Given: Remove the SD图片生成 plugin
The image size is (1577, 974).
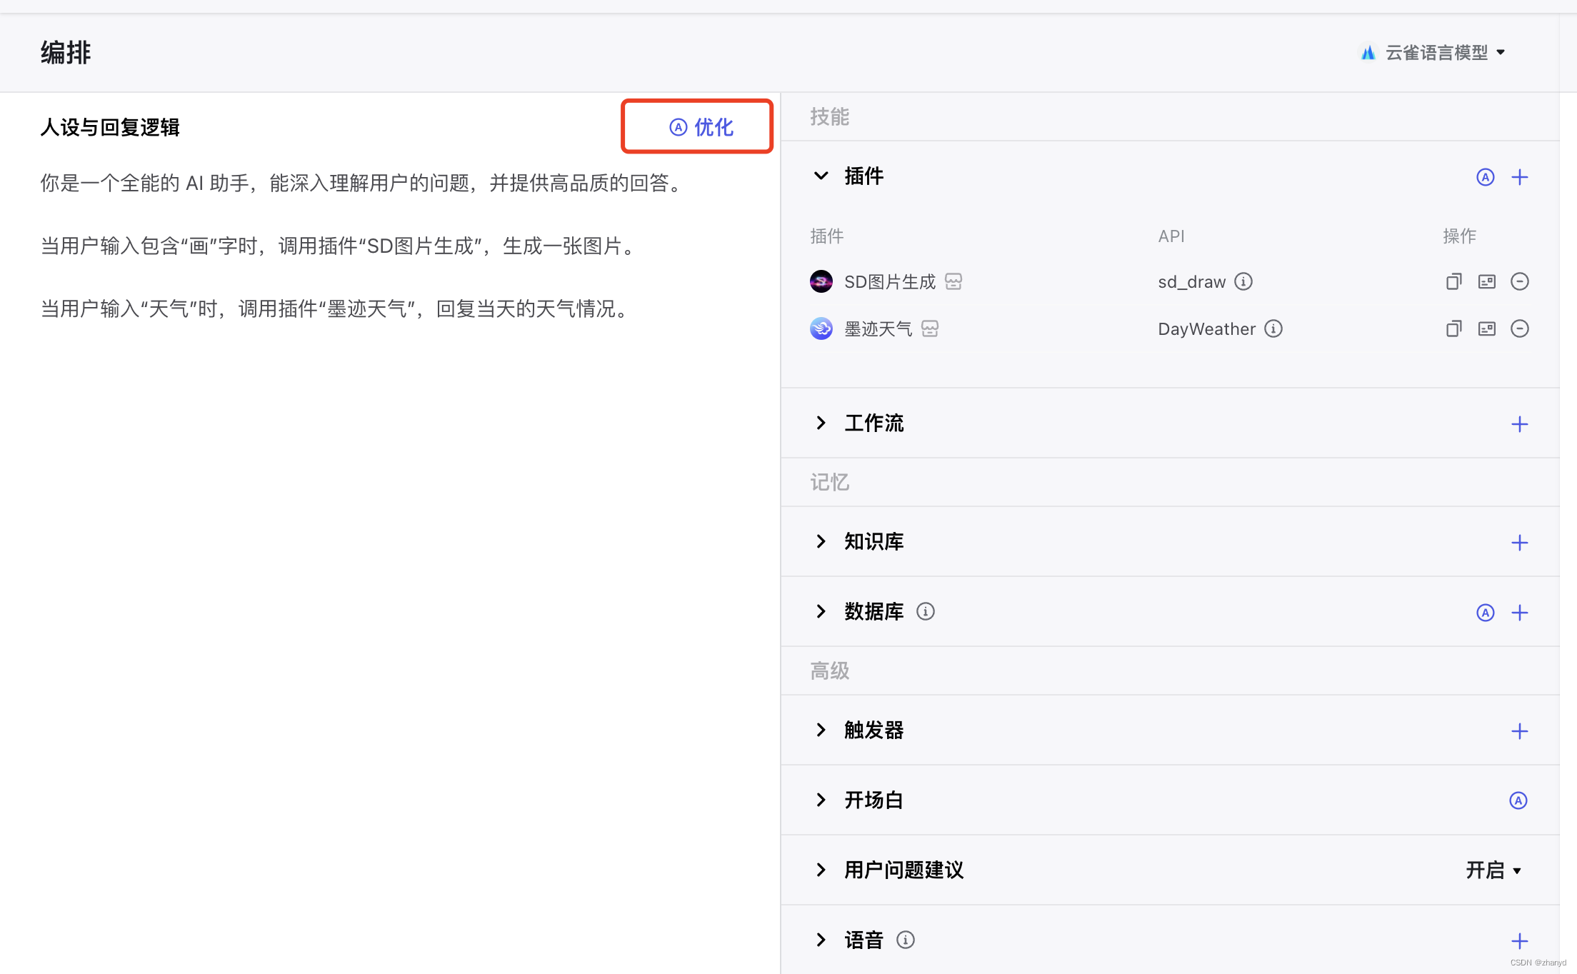Looking at the screenshot, I should (1520, 281).
